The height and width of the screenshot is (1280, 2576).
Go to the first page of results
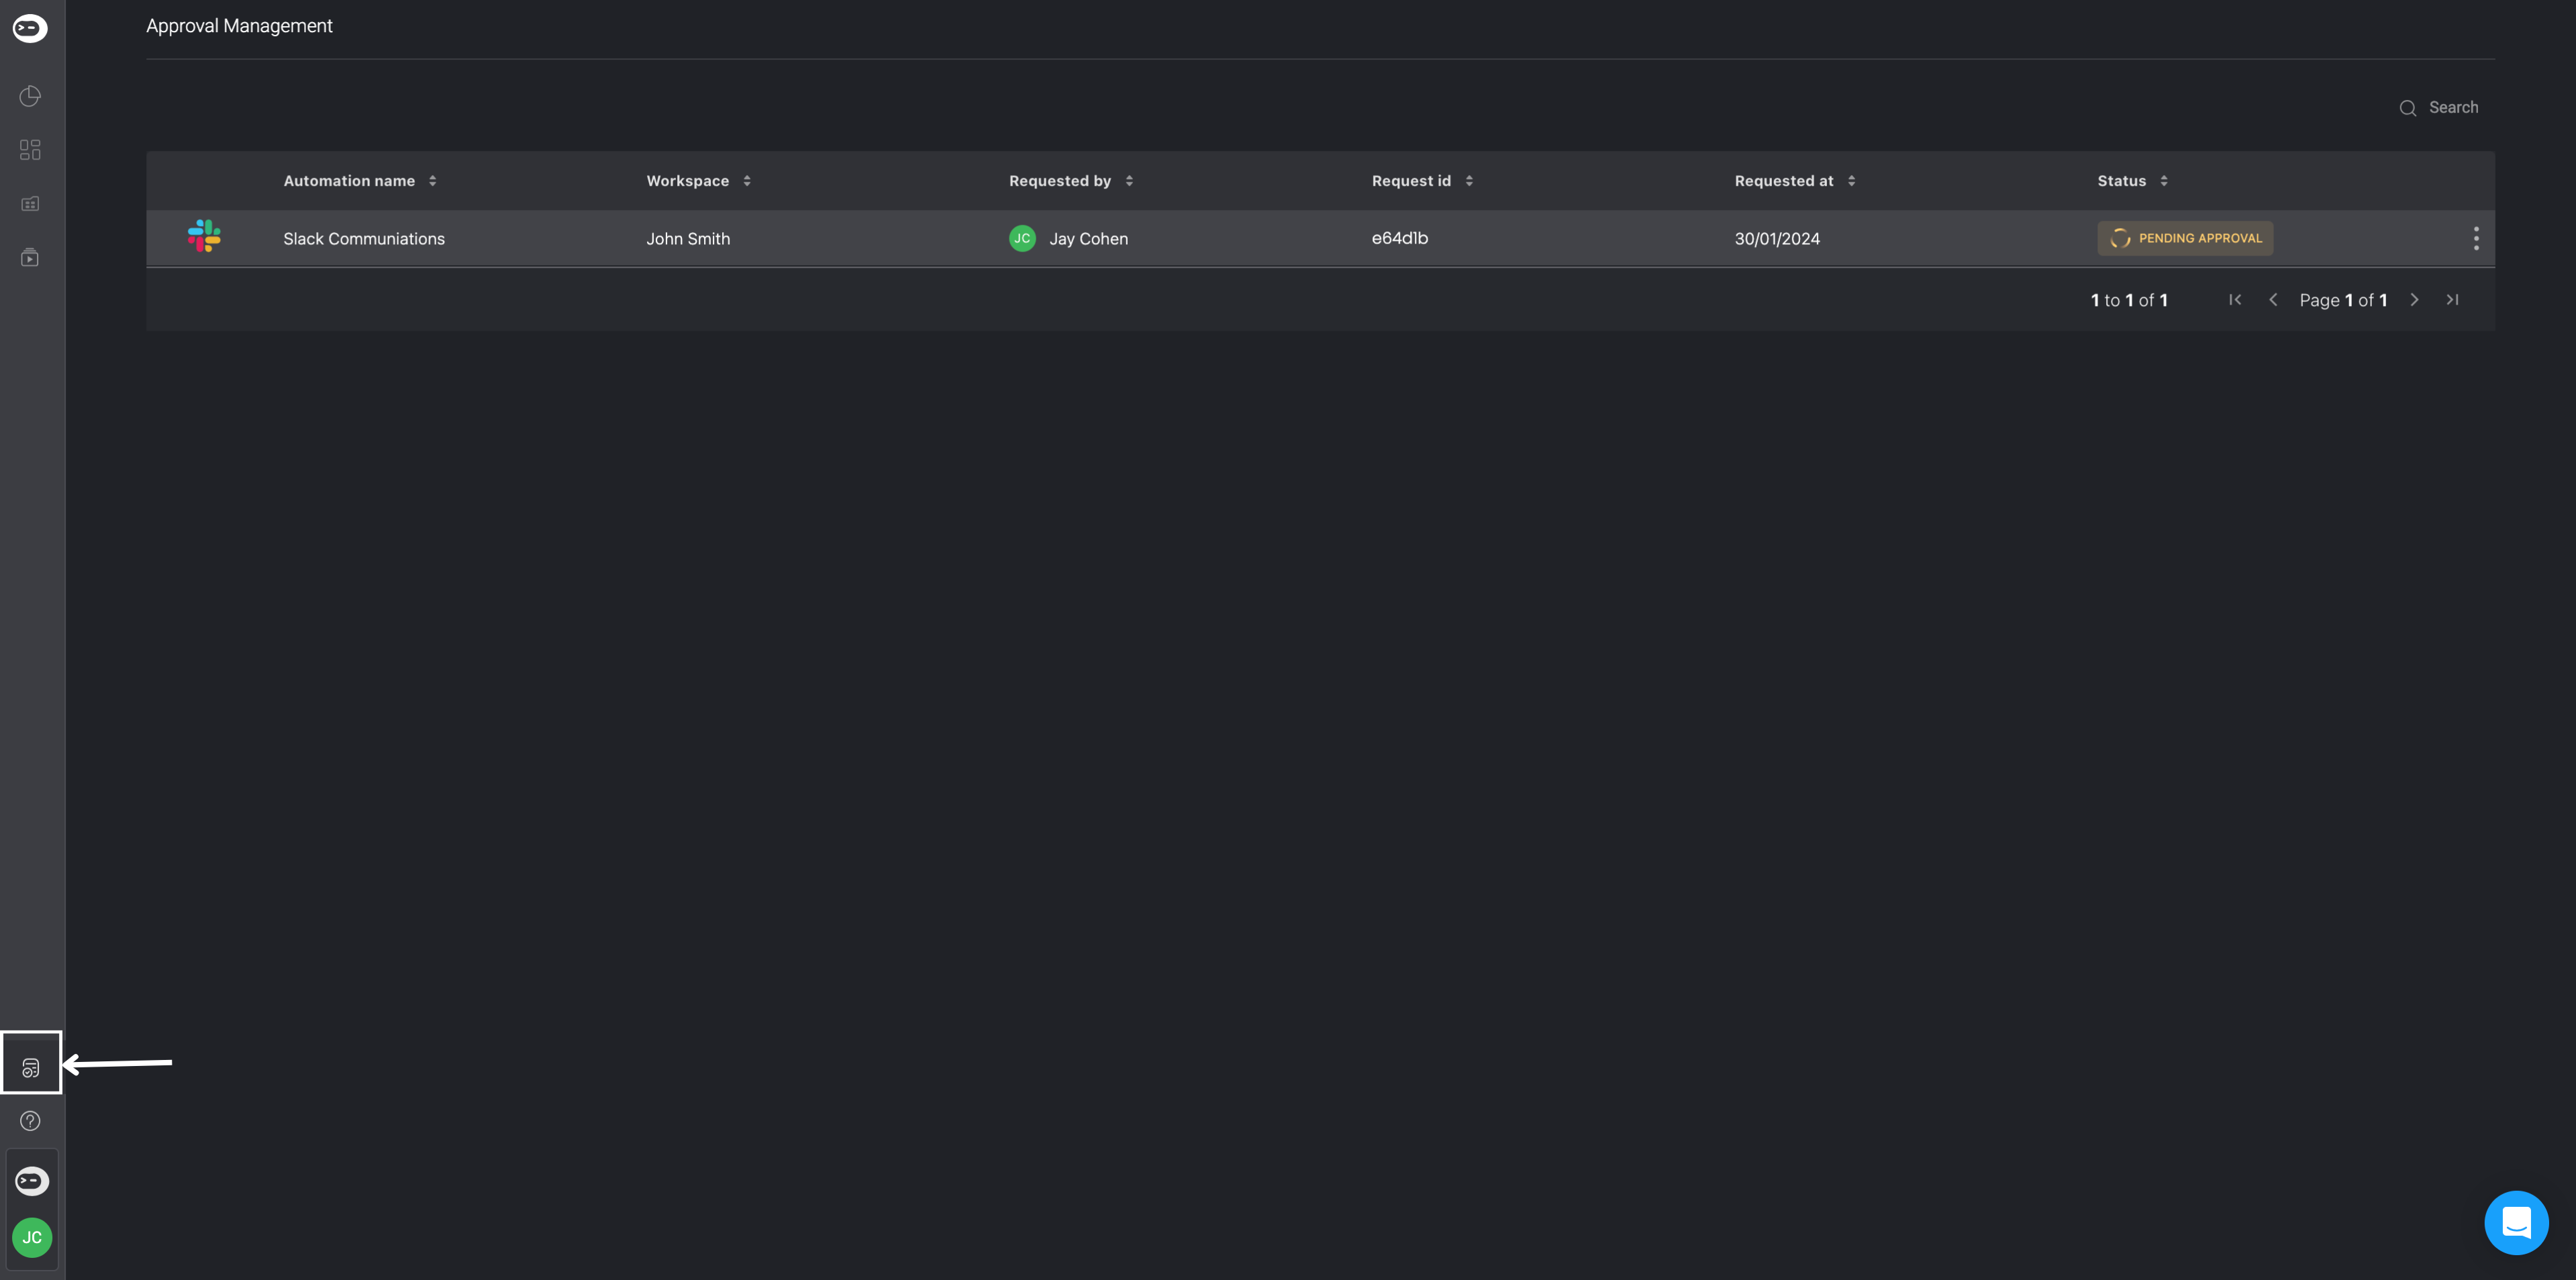[x=2235, y=300]
